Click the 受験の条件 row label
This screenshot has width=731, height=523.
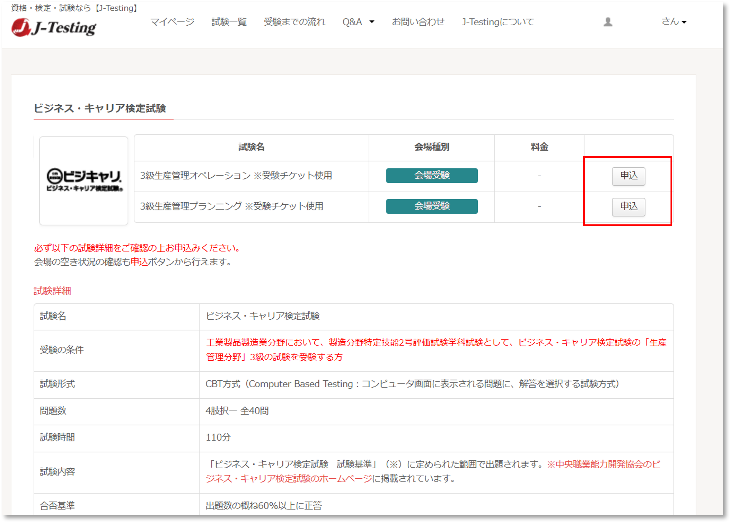pos(62,350)
